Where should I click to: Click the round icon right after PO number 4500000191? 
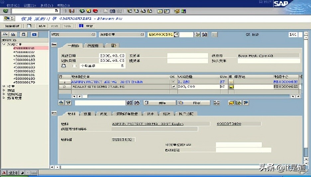(176, 35)
